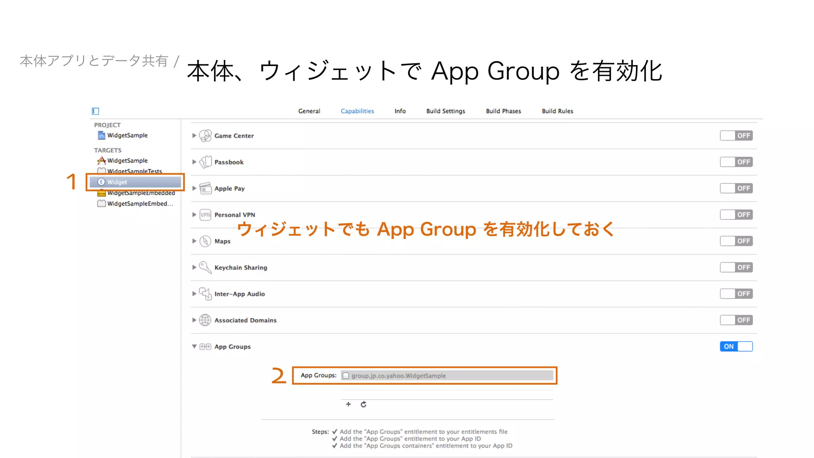Viewport: 814px width, 458px height.
Task: Turn on Apple Pay switch
Action: [736, 188]
